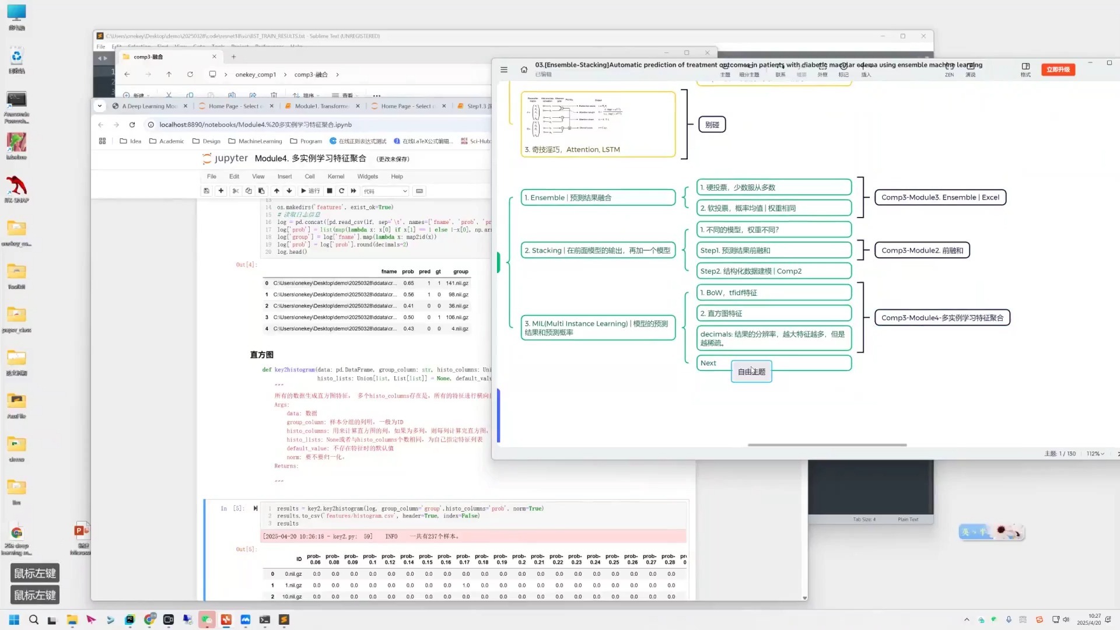1120x630 pixels.
Task: Open the MachineLearning bookmarks folder
Action: click(255, 141)
